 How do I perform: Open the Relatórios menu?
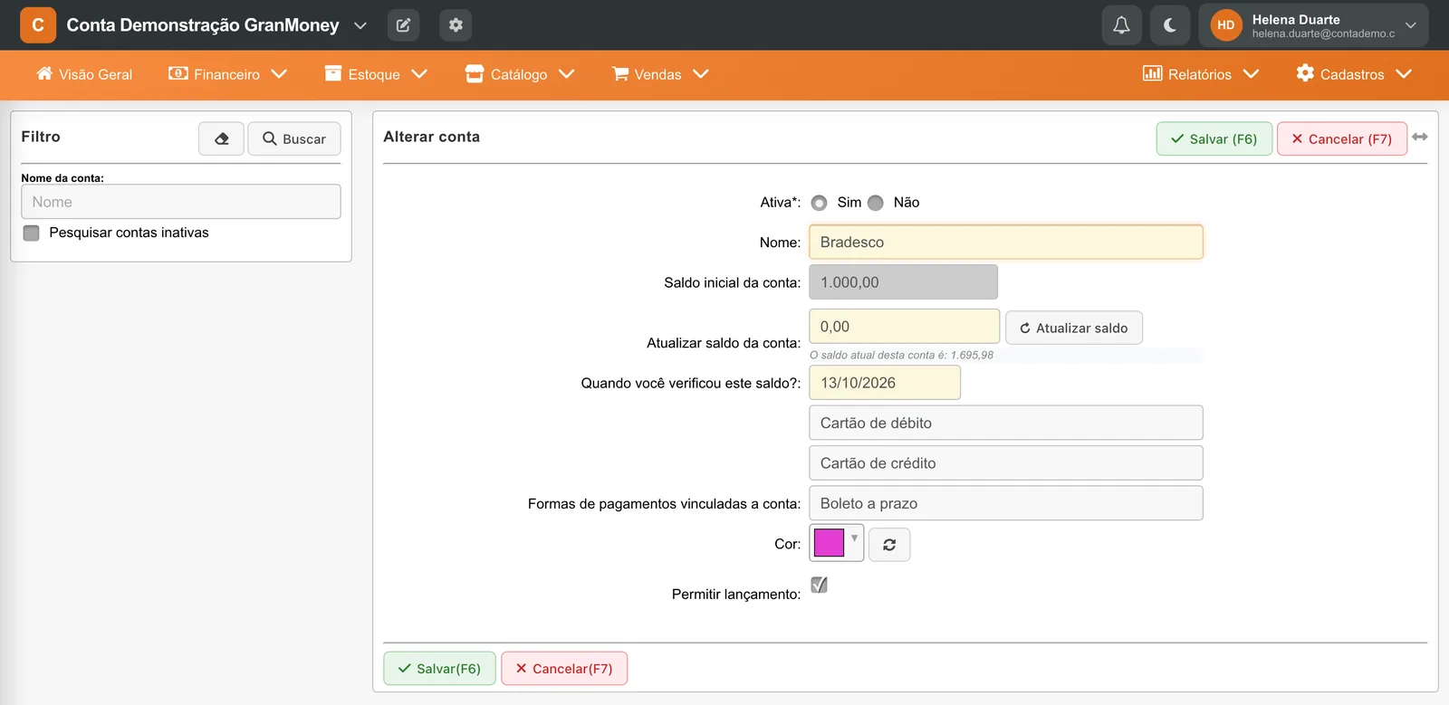[x=1201, y=74]
